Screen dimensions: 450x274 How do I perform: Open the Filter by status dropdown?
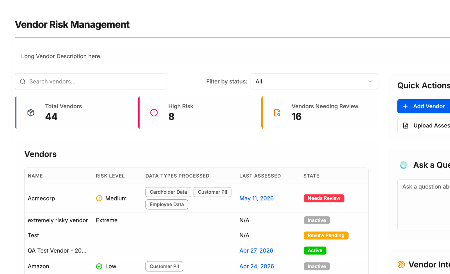[x=314, y=81]
